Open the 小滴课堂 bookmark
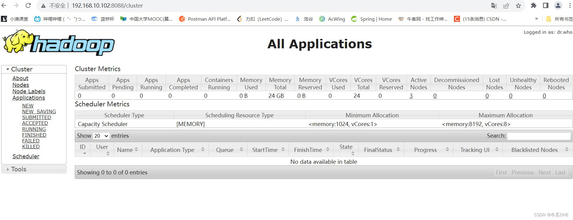 pyautogui.click(x=15, y=19)
